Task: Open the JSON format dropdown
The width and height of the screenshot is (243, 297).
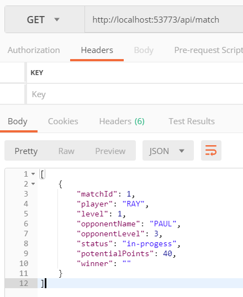Action: click(x=168, y=151)
